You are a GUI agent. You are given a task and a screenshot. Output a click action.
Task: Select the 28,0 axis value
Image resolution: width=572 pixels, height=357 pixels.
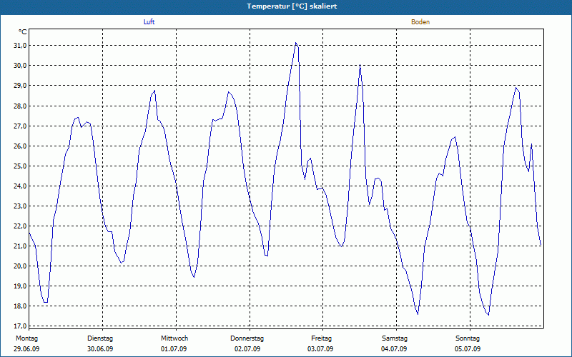click(20, 106)
